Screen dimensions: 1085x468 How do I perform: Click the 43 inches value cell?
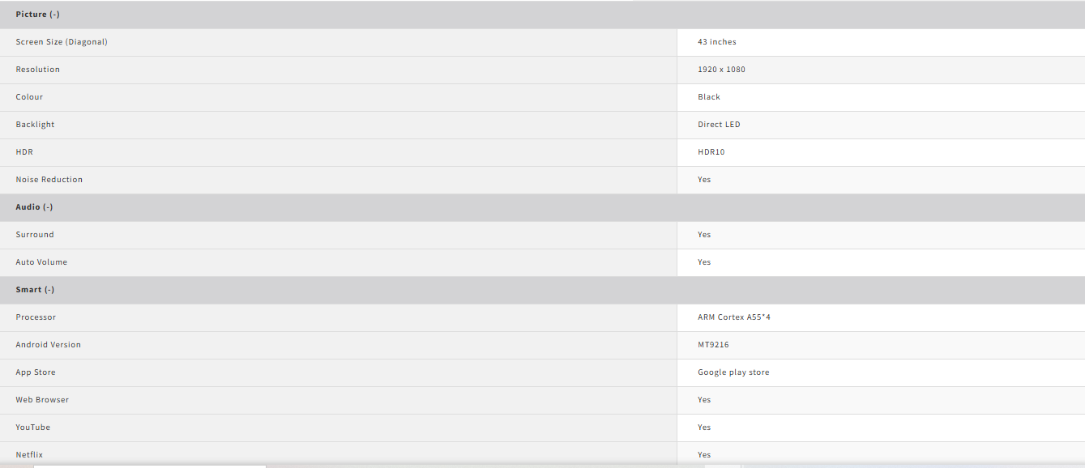click(717, 42)
